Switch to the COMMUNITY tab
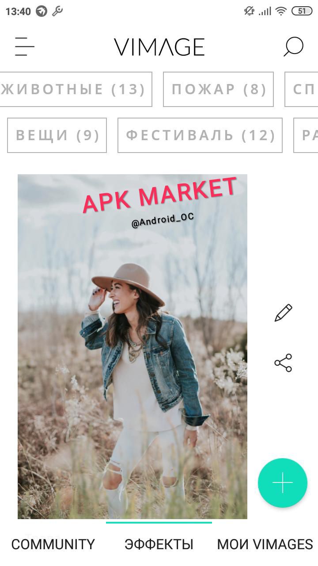The width and height of the screenshot is (318, 566). point(53,544)
